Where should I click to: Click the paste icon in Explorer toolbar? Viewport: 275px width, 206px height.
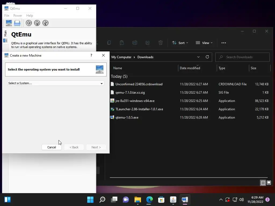122,43
